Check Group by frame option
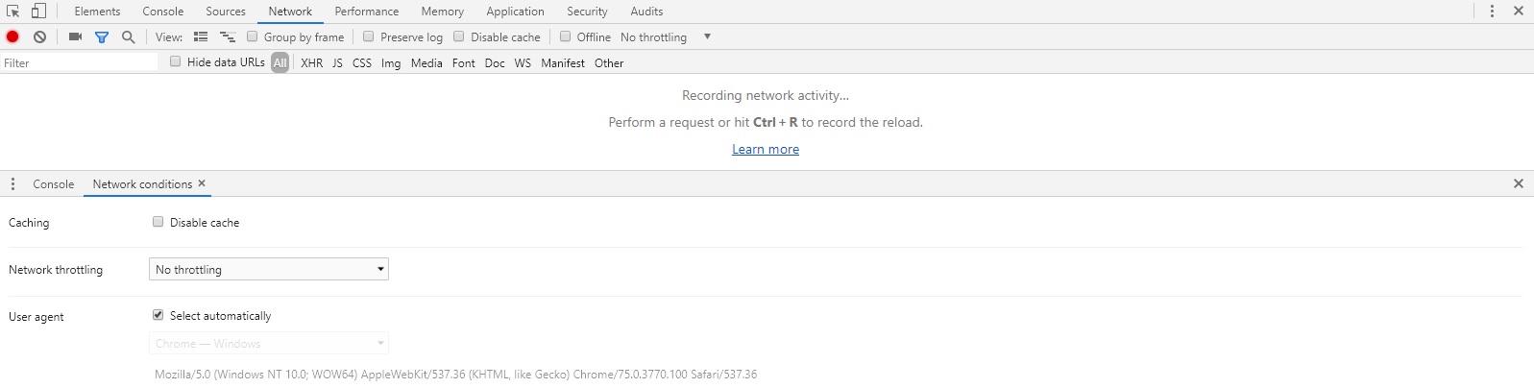 [253, 36]
